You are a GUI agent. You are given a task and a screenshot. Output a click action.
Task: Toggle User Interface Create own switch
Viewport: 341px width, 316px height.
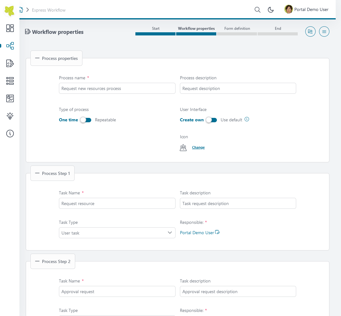[x=211, y=120]
